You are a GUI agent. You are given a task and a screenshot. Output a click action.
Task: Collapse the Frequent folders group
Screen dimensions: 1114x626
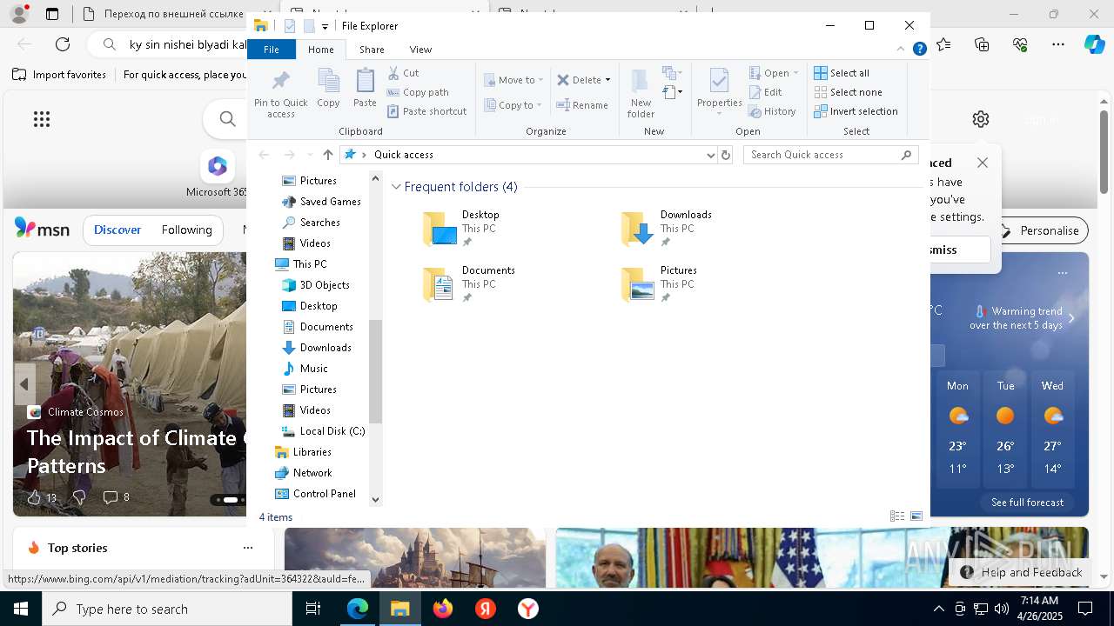(396, 187)
